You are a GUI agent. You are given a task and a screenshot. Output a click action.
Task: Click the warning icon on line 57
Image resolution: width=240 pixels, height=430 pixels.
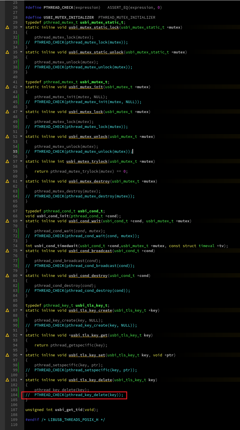tap(7, 162)
